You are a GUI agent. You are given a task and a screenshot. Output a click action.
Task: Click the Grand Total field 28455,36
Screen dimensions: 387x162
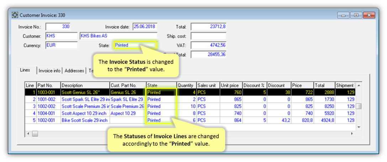[x=208, y=55]
